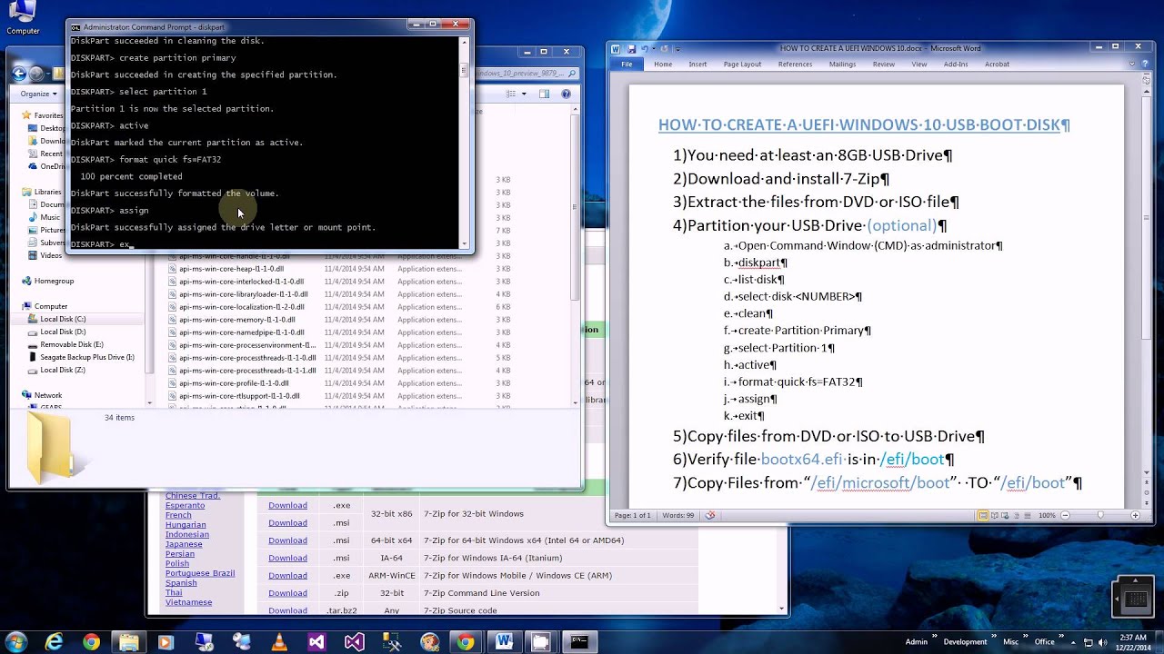Toggle the ruler button above Word scrollbar
Viewport: 1164px width, 654px height.
(1147, 79)
